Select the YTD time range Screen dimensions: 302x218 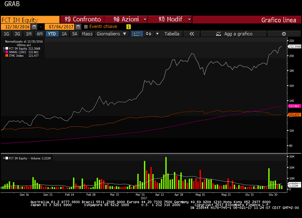tap(52, 34)
